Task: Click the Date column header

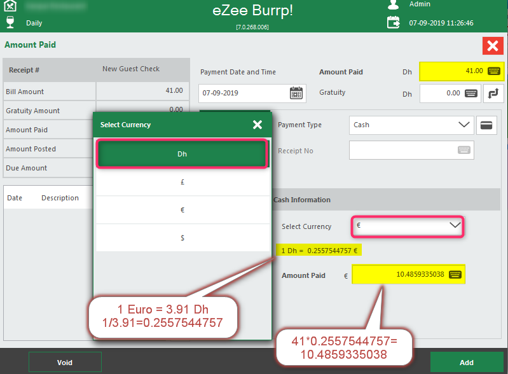Action: tap(15, 198)
